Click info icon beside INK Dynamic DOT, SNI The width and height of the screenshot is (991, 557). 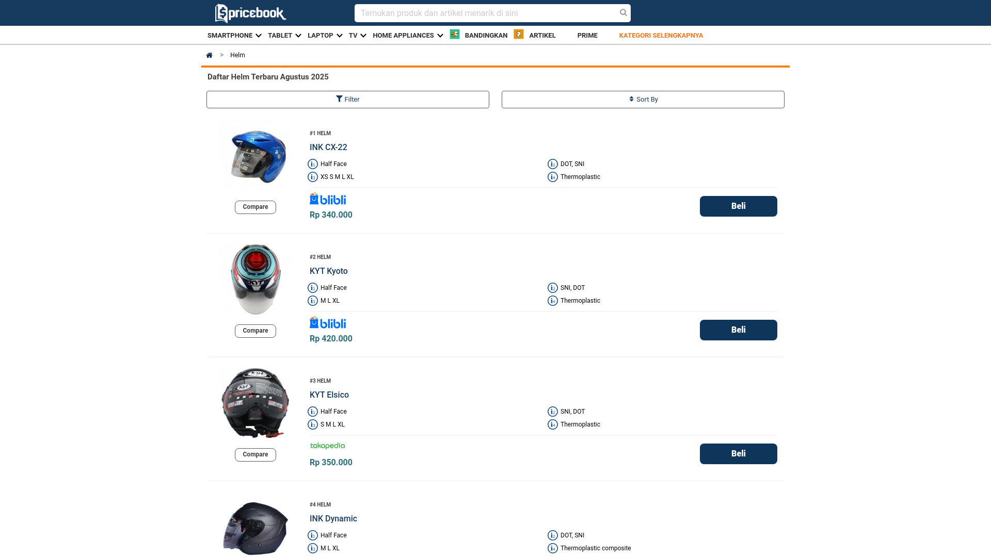click(x=553, y=535)
